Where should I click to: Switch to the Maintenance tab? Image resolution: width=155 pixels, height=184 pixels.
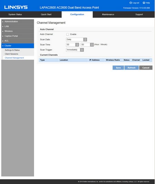tap(108, 14)
